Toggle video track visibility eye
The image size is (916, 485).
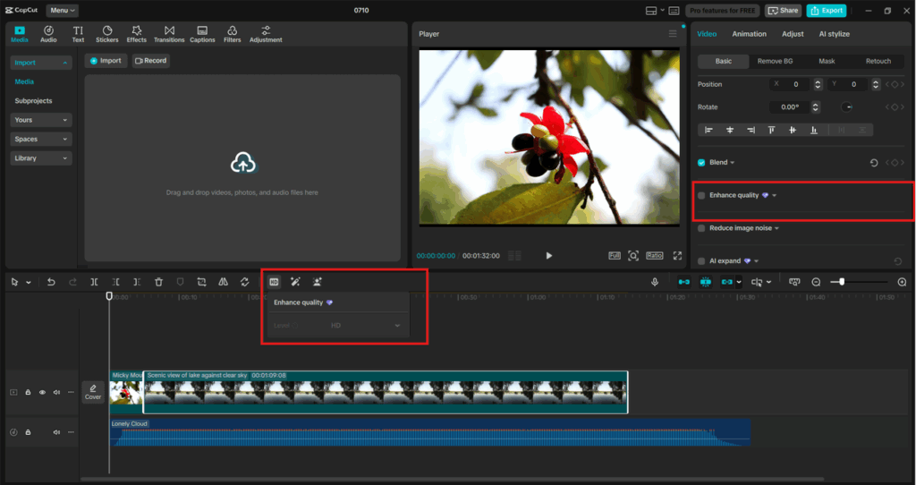pos(42,392)
